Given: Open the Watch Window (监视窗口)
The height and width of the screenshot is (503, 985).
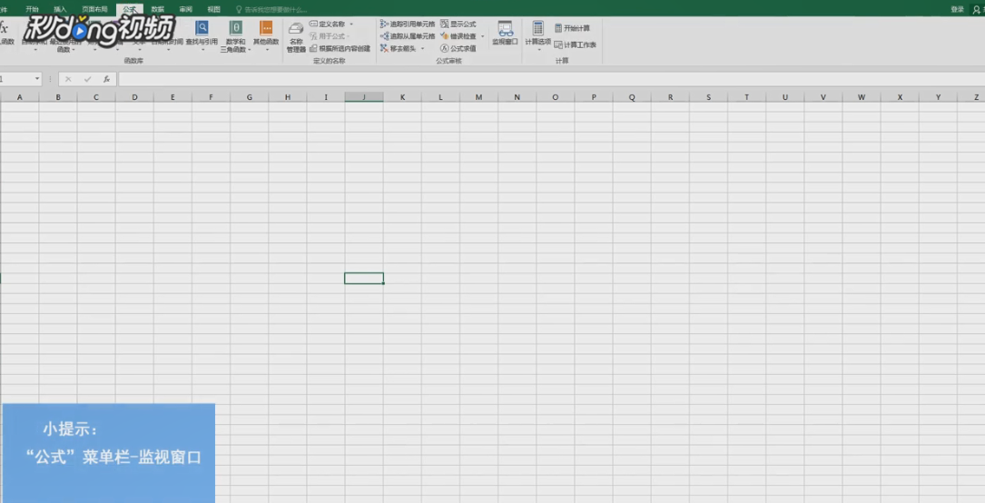Looking at the screenshot, I should point(505,34).
